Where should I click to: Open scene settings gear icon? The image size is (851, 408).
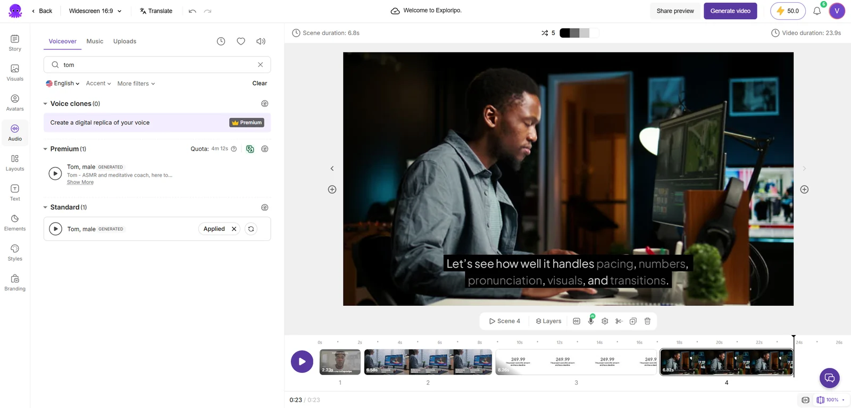click(x=605, y=321)
